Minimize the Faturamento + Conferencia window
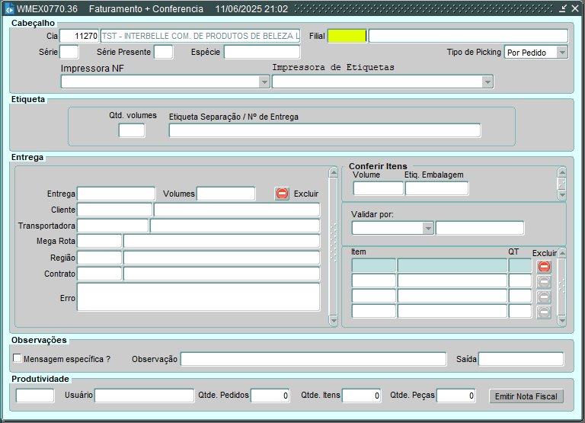The width and height of the screenshot is (585, 423). (563, 8)
